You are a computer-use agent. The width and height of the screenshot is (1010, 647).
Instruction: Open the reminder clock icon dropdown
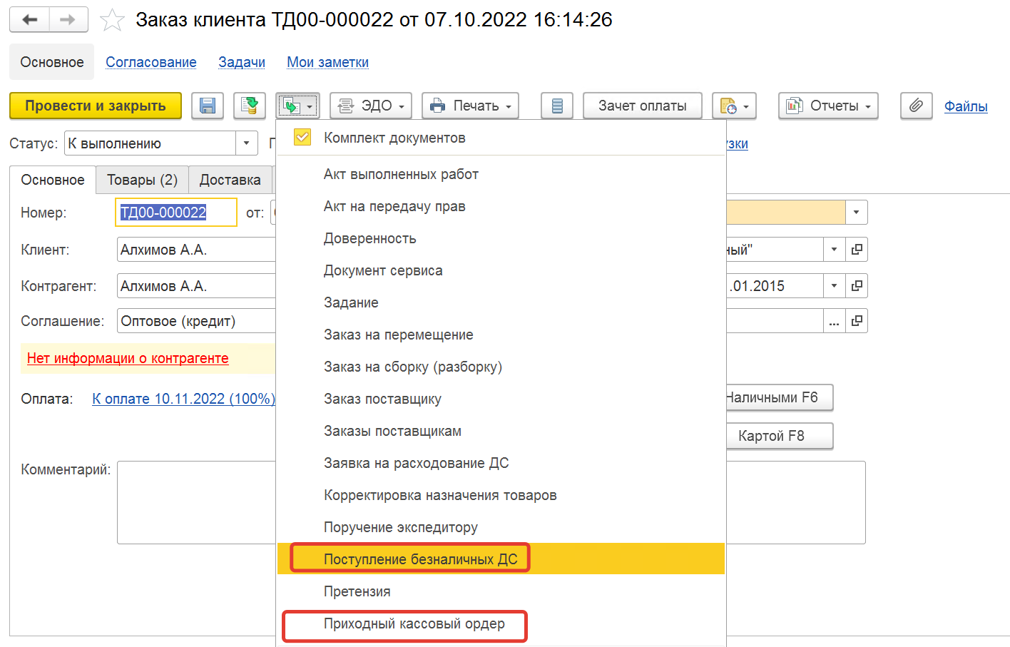pos(734,106)
